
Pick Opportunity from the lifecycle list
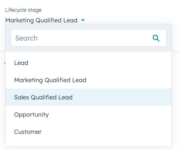pyautogui.click(x=31, y=115)
